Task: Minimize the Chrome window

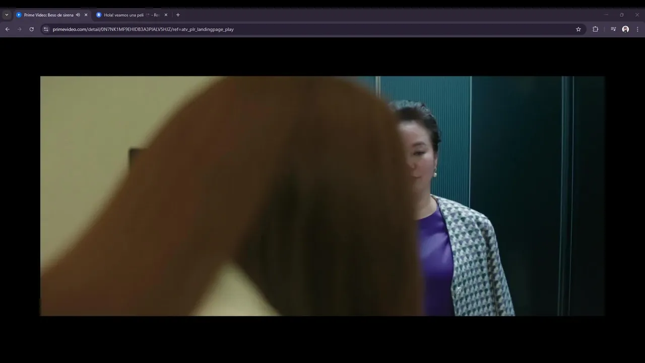Action: 606,15
